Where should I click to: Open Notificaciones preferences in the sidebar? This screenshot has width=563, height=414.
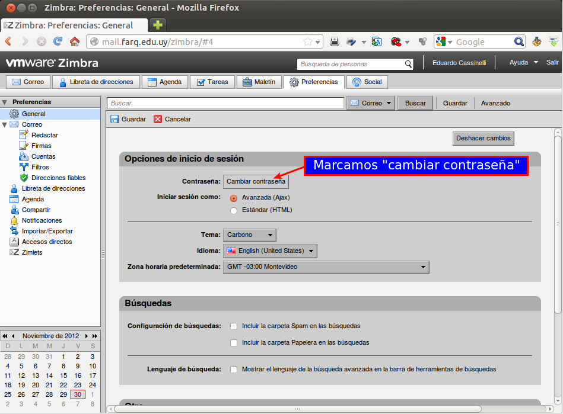tap(42, 220)
